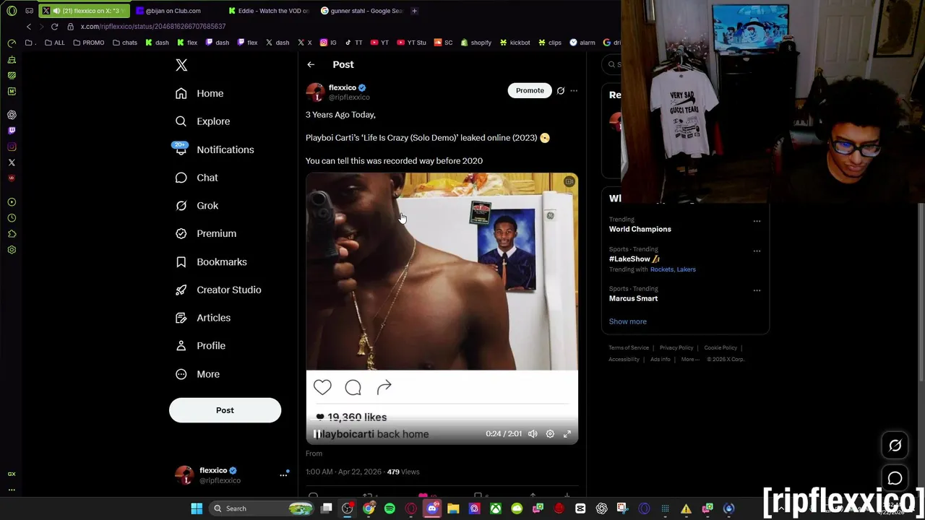The height and width of the screenshot is (520, 925).
Task: Click the white Post button
Action: (x=225, y=410)
